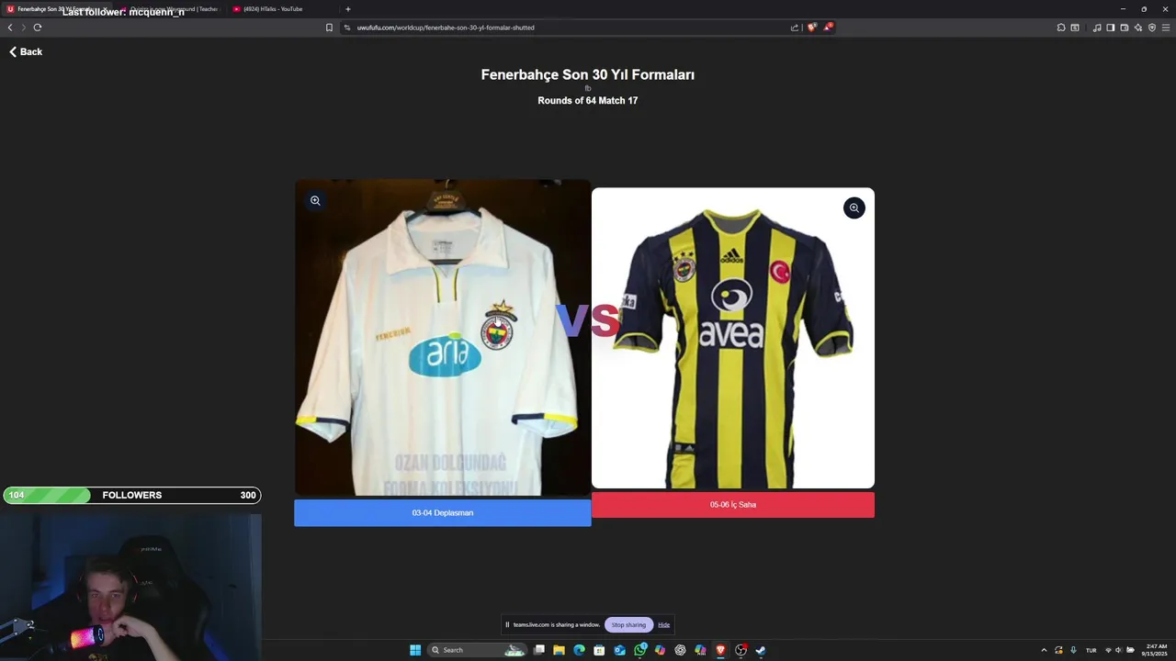Share this page from address bar
This screenshot has width=1176, height=661.
click(x=795, y=28)
